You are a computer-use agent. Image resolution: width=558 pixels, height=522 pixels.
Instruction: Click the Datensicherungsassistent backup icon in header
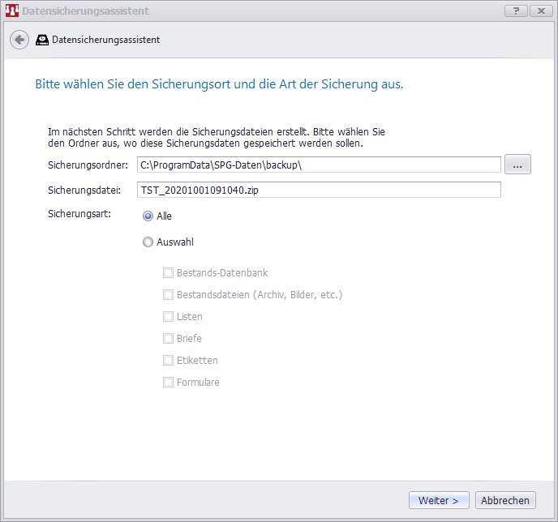coord(42,40)
